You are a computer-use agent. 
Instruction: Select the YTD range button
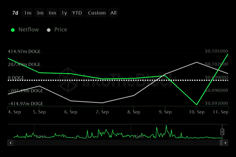77,13
